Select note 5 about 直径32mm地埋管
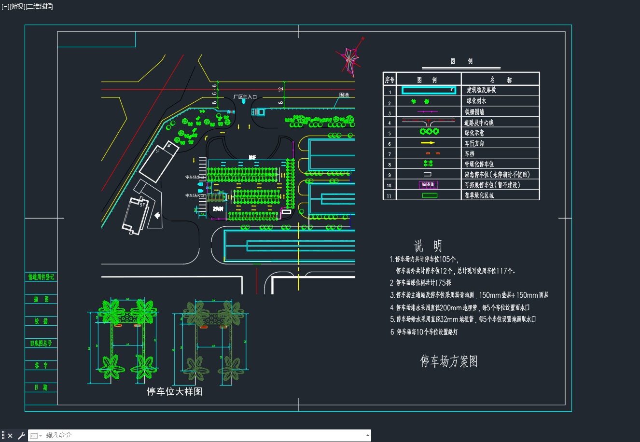Screen dimensions: 640x442 tap(463, 319)
